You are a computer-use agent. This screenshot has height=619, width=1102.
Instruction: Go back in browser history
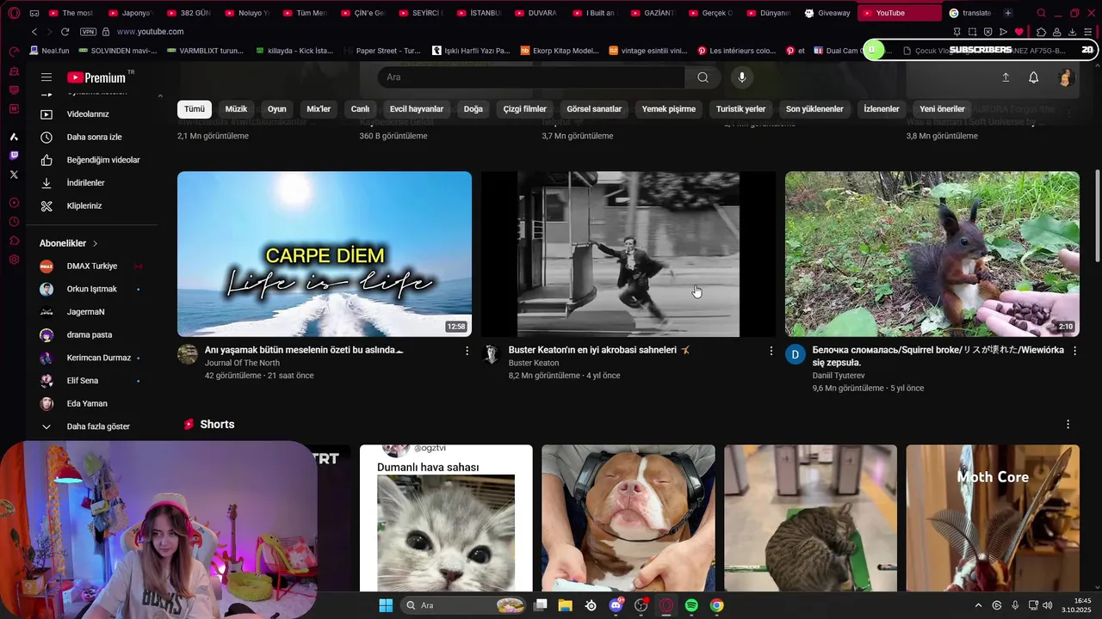point(34,32)
